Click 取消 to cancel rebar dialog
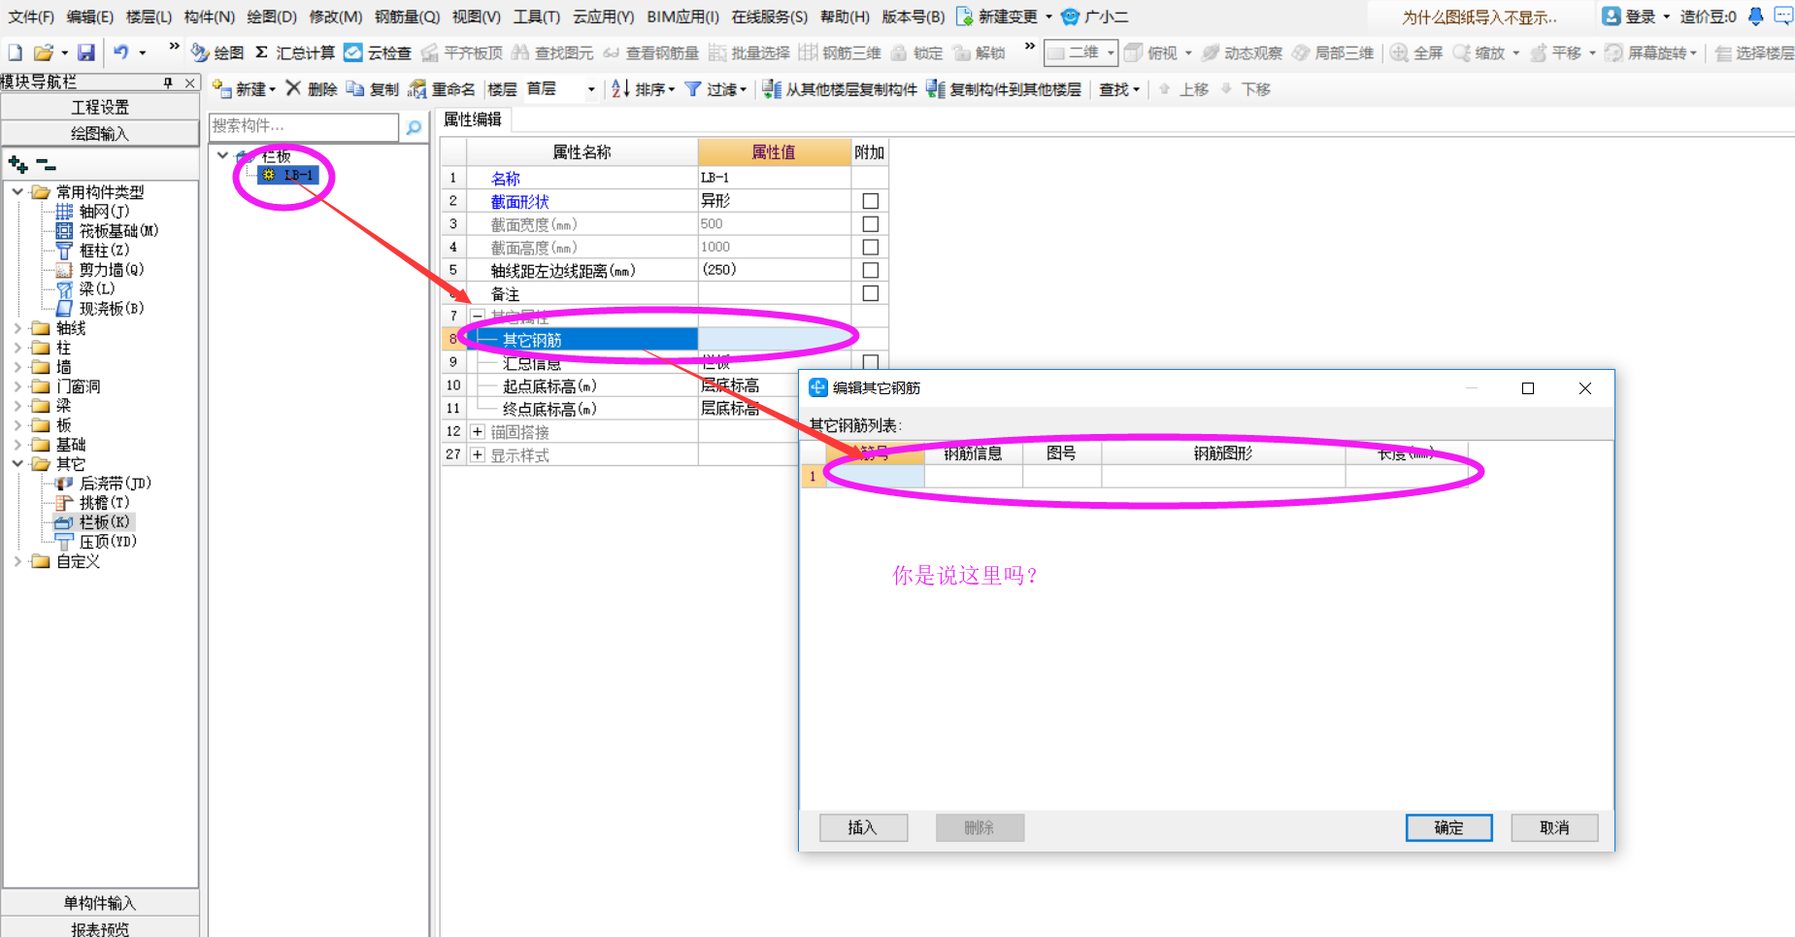This screenshot has height=937, width=1795. click(x=1554, y=827)
